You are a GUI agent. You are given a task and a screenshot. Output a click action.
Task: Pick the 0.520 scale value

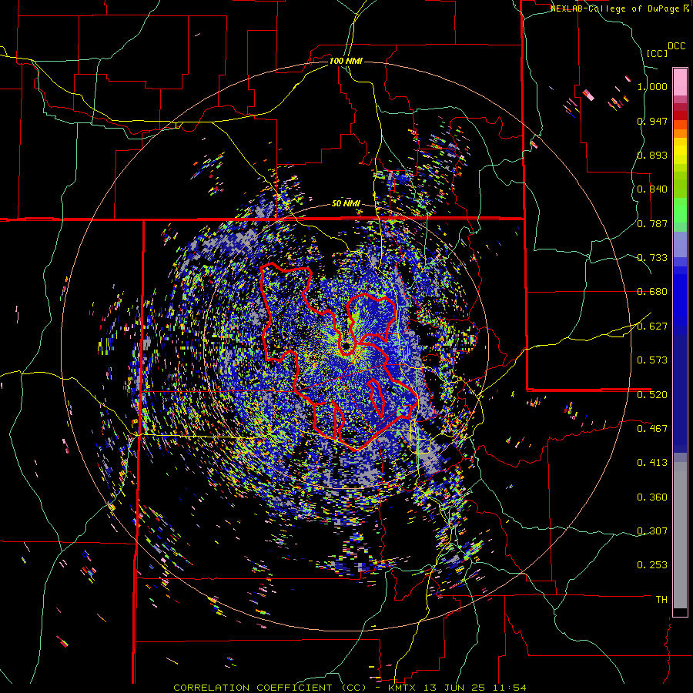pyautogui.click(x=652, y=395)
